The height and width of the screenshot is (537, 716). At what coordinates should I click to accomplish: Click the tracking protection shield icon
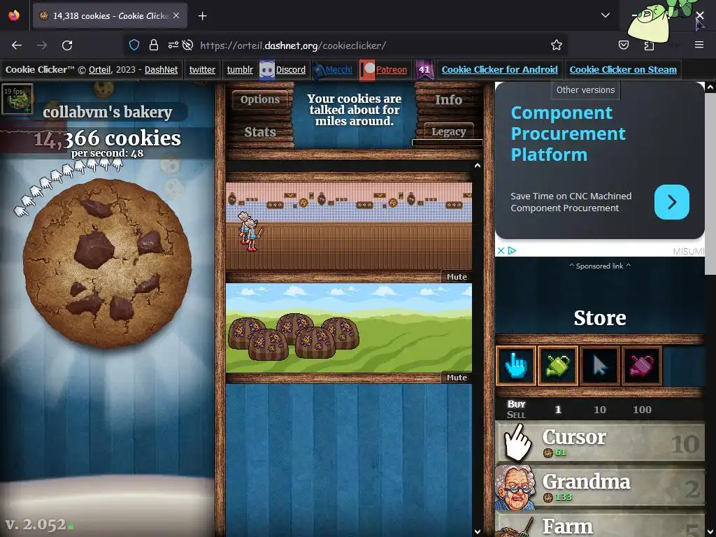(x=134, y=45)
